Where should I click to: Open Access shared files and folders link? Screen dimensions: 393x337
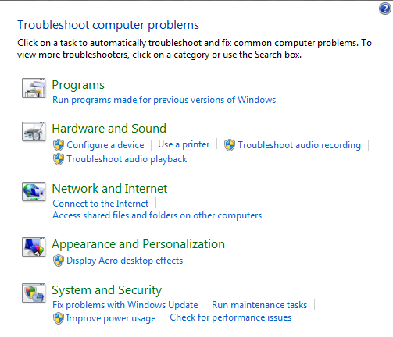pos(157,215)
